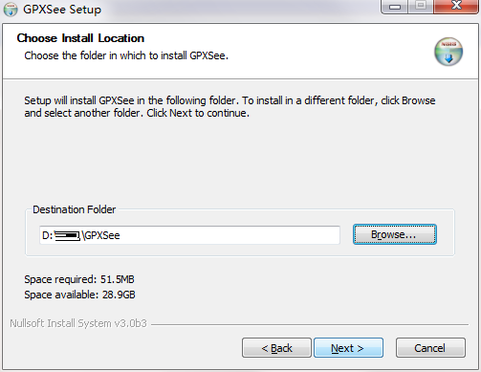Viewport: 481px width, 372px height.
Task: Open the Browse... folder picker
Action: tap(394, 234)
